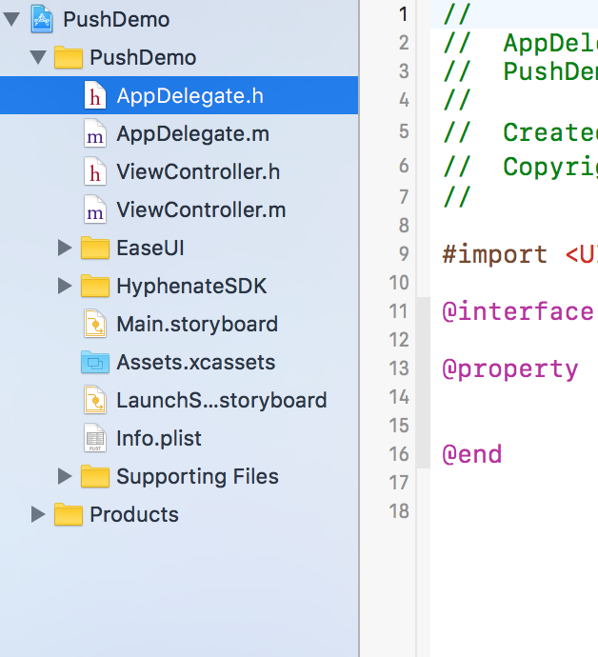
Task: Expand the EaseUI folder
Action: pyautogui.click(x=65, y=248)
